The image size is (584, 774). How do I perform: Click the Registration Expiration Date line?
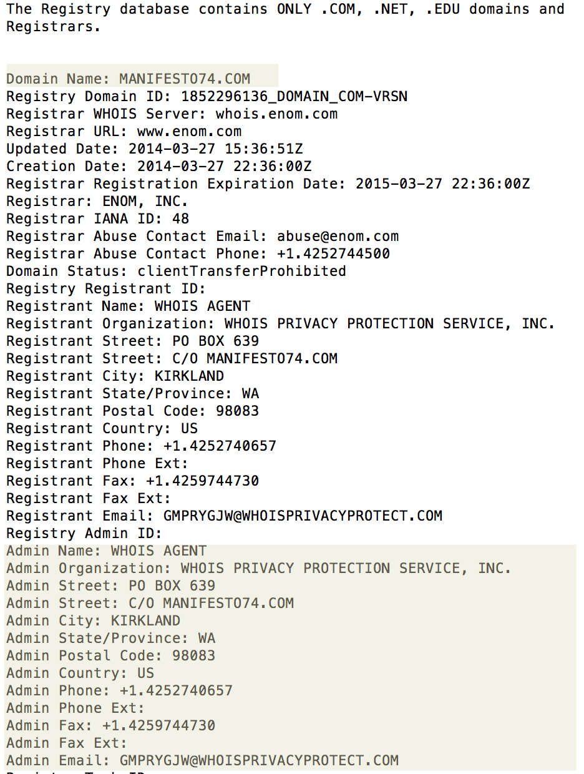pos(268,184)
